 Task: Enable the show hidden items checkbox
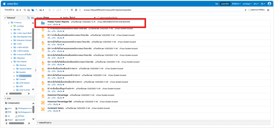point(250,10)
